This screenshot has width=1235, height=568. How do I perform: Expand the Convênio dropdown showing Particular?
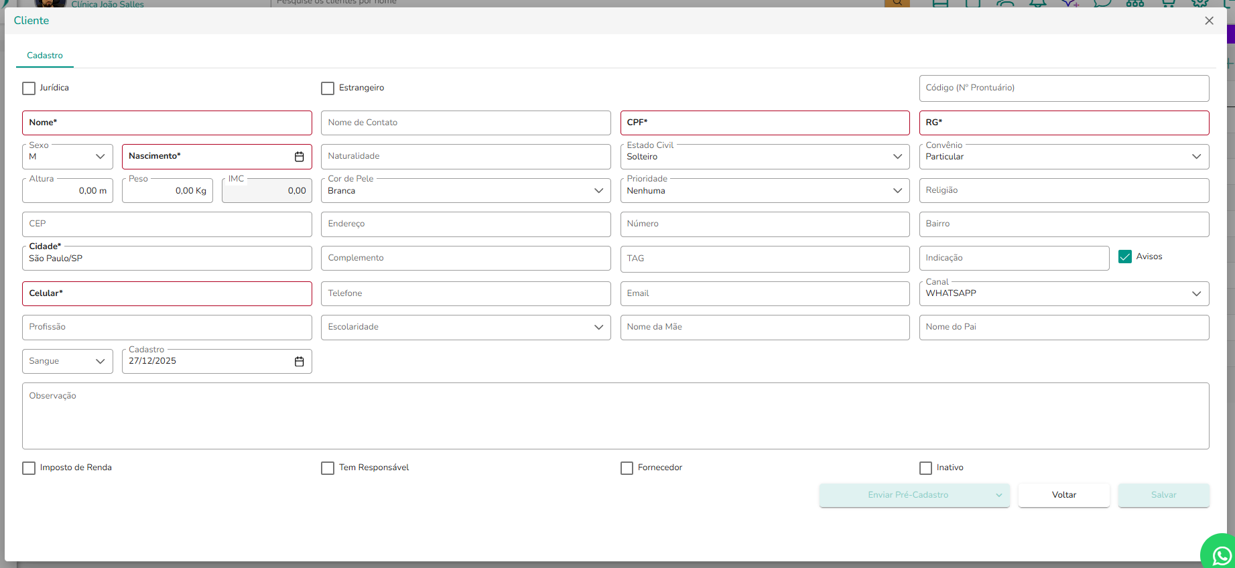tap(1063, 157)
